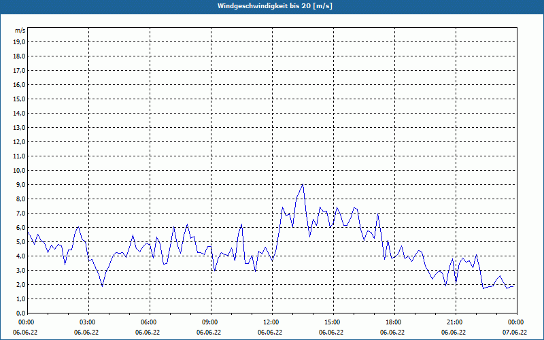Screen dimensions: 544x340
Task: Choose the "21:00" x-axis label
Action: click(456, 322)
